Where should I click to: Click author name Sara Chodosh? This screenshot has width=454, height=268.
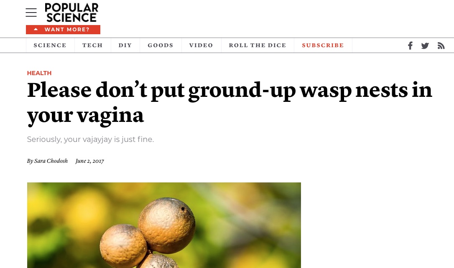point(51,161)
